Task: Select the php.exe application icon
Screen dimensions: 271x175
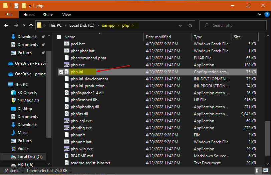Action: 67,65
